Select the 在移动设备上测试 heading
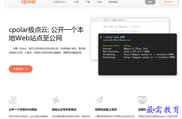Image resolution: width=182 pixels, height=119 pixels. tap(106, 109)
